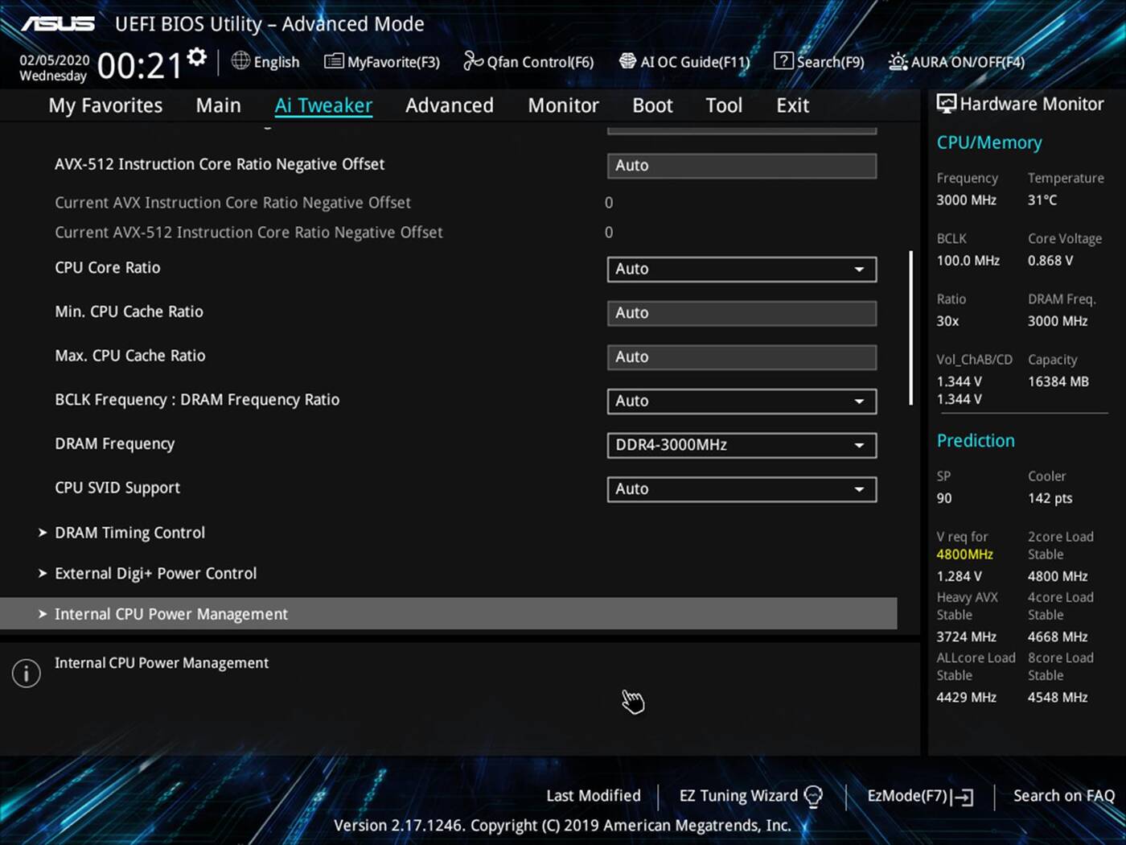
Task: Launch the EZ Tuning Wizard
Action: coord(738,795)
